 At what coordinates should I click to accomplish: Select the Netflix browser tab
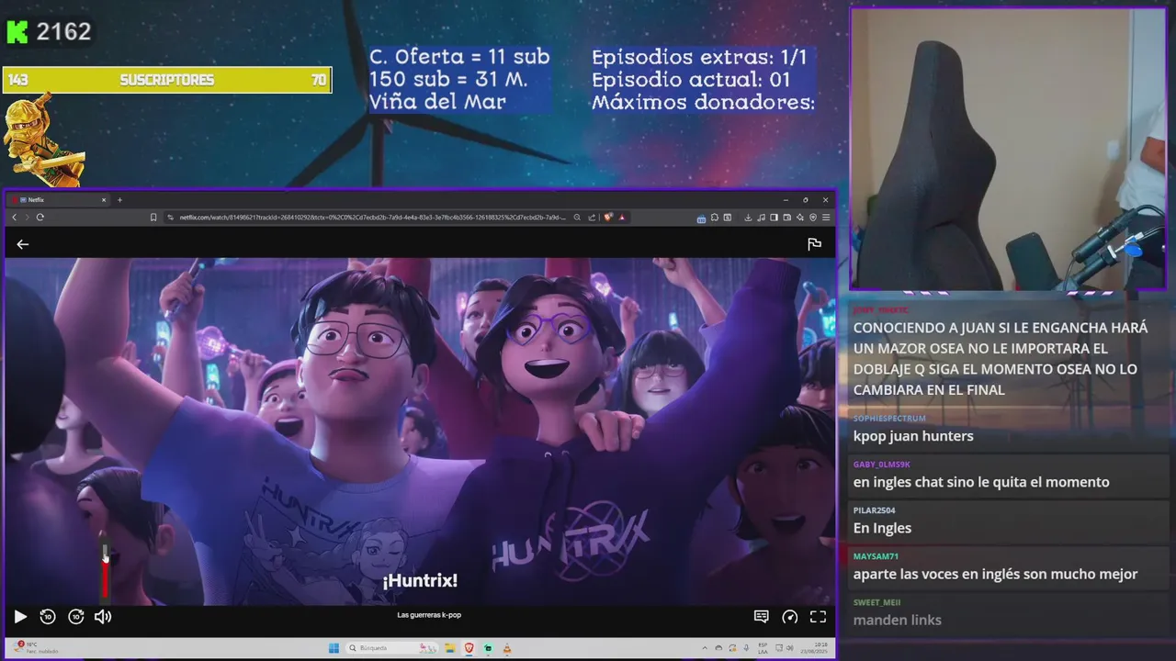coord(60,199)
